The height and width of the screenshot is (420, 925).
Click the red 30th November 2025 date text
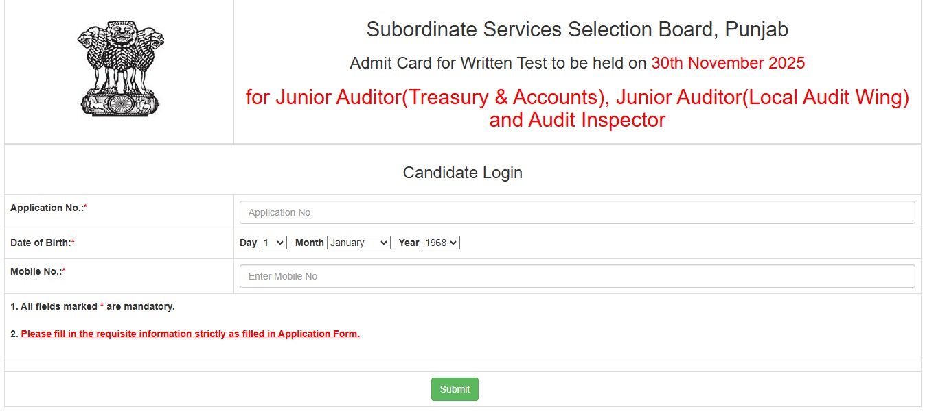click(x=727, y=62)
